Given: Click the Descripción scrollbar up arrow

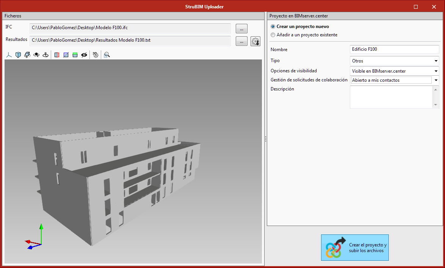Looking at the screenshot, I should click(x=436, y=89).
